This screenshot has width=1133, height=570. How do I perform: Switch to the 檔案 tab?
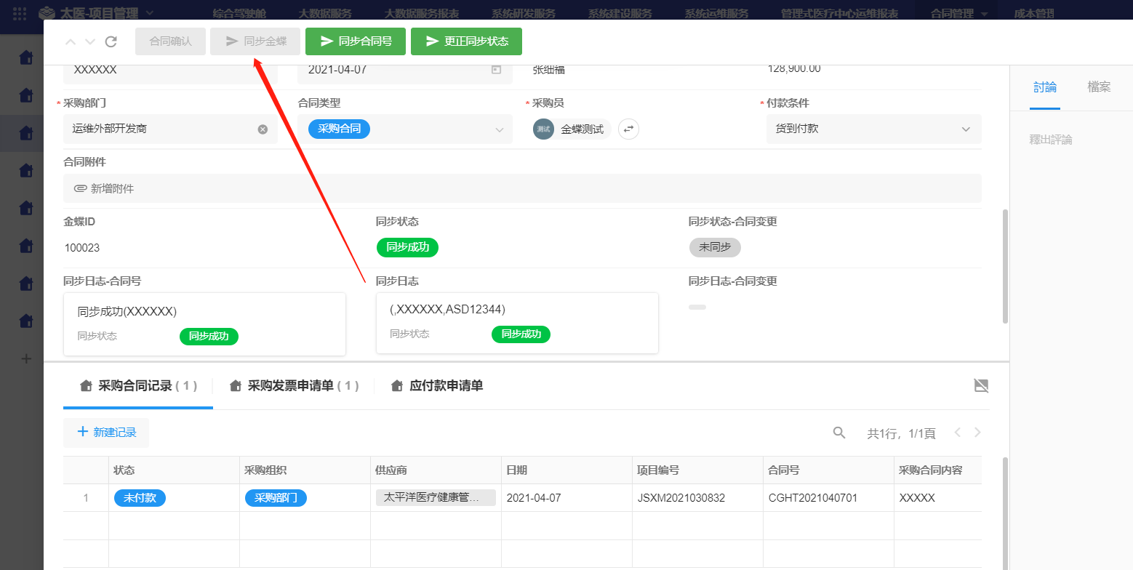(1099, 87)
